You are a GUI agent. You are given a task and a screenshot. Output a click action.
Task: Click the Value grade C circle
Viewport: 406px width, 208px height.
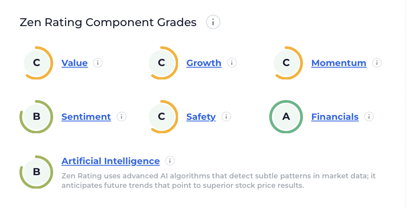[37, 63]
